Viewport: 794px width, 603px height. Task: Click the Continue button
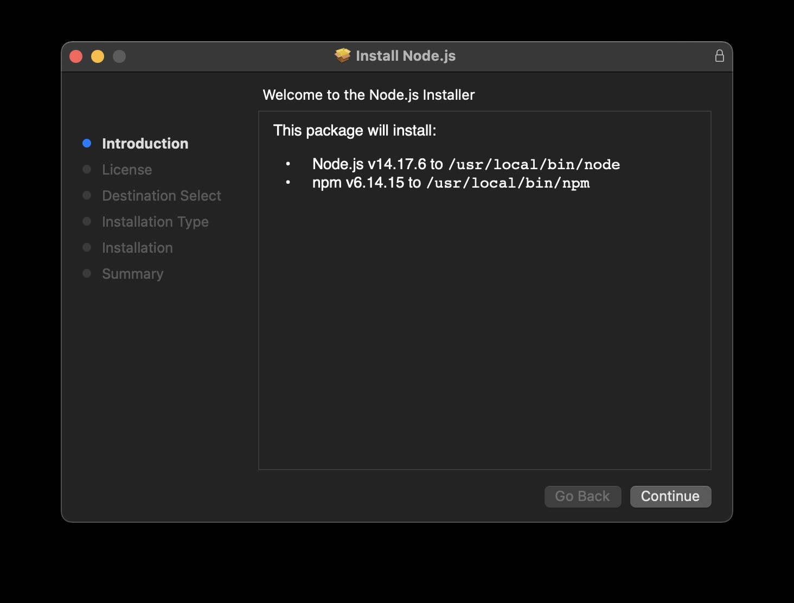coord(670,496)
